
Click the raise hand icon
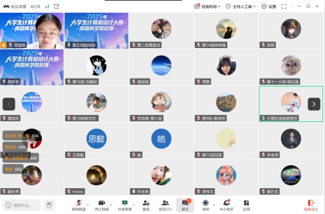pyautogui.click(x=49, y=205)
